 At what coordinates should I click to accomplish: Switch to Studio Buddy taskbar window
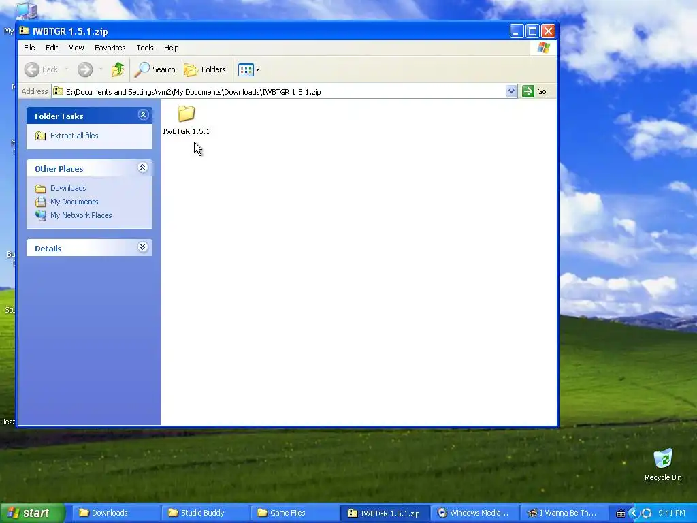coord(204,513)
